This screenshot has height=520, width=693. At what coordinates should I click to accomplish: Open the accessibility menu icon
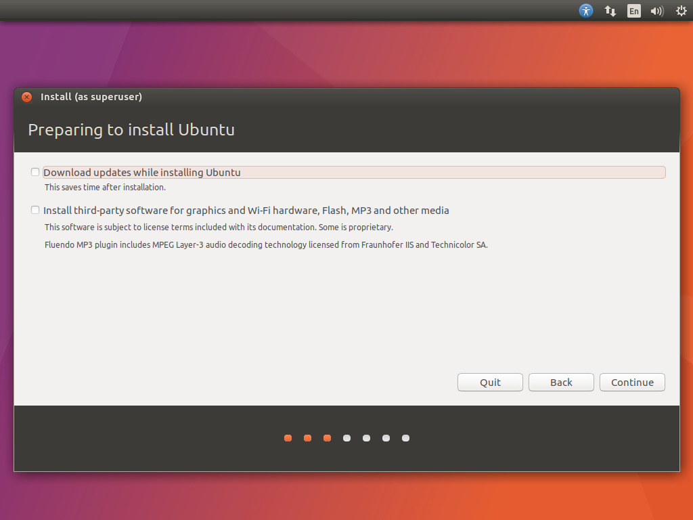click(586, 11)
